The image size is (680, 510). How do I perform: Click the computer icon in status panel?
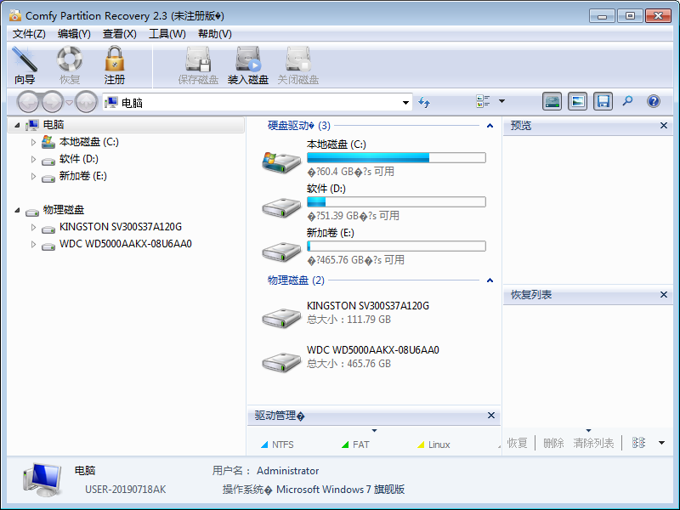point(42,479)
